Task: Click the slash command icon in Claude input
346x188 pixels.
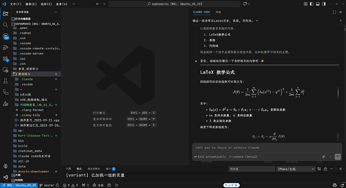Action: pyautogui.click(x=330, y=156)
